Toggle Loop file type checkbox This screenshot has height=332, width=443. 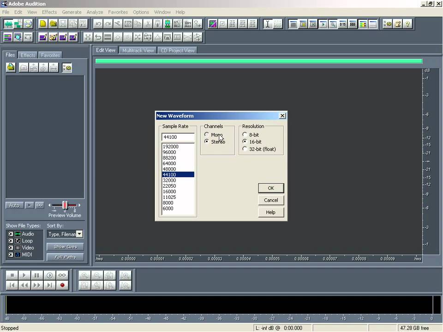click(11, 241)
